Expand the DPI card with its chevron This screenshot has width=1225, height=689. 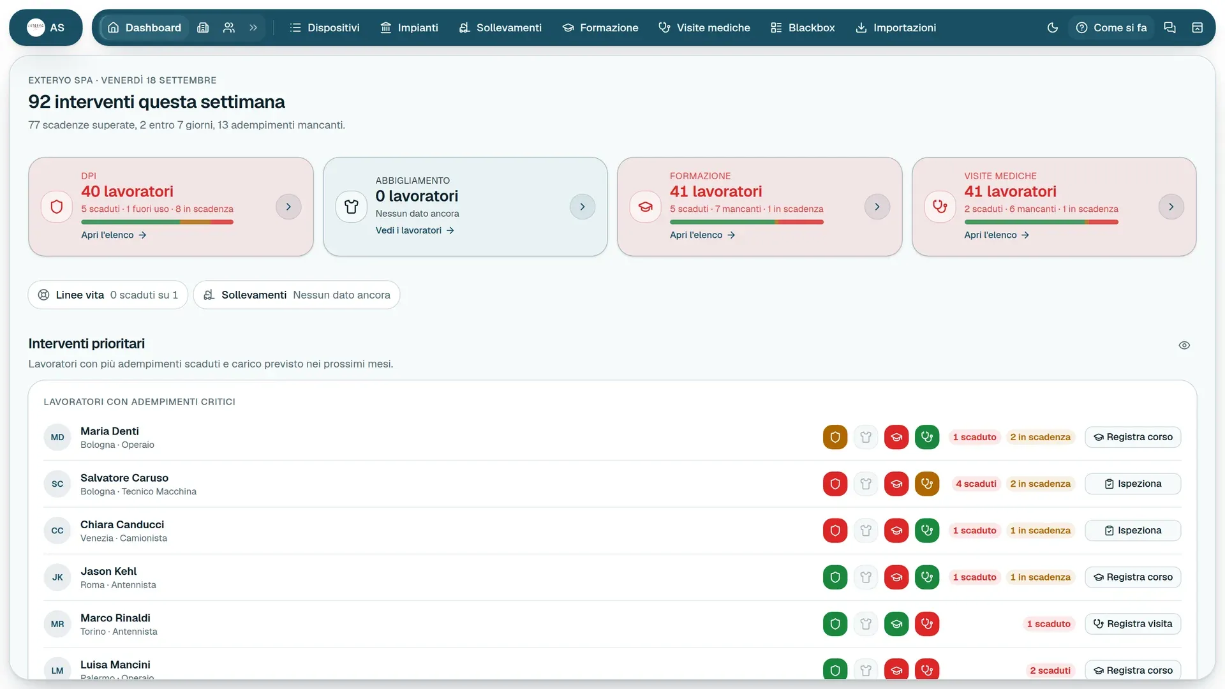pos(288,207)
